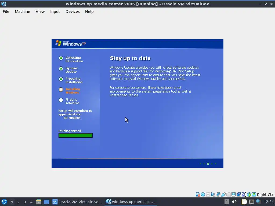This screenshot has height=206, width=275.
Task: Open the View menu
Action: (x=40, y=11)
